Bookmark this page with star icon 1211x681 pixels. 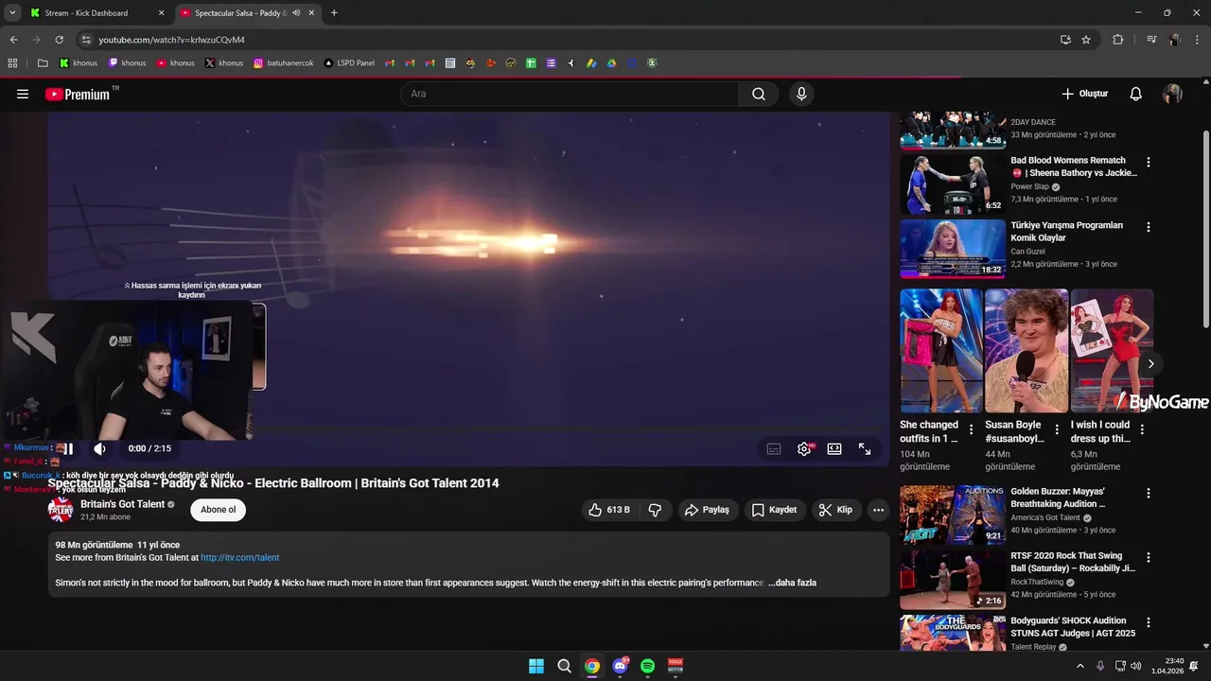(1086, 40)
